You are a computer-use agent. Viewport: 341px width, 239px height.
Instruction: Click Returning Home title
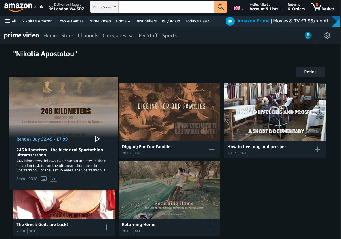point(138,225)
